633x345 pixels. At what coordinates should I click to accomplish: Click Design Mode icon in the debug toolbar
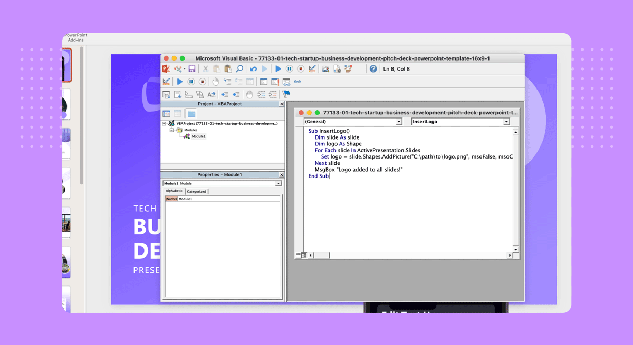coord(167,82)
